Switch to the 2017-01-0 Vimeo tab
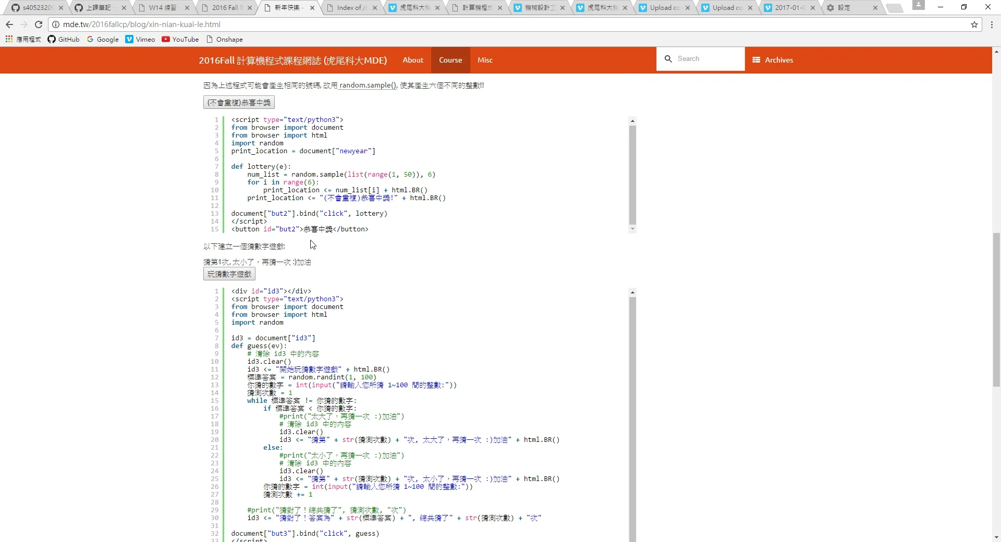 (x=790, y=8)
